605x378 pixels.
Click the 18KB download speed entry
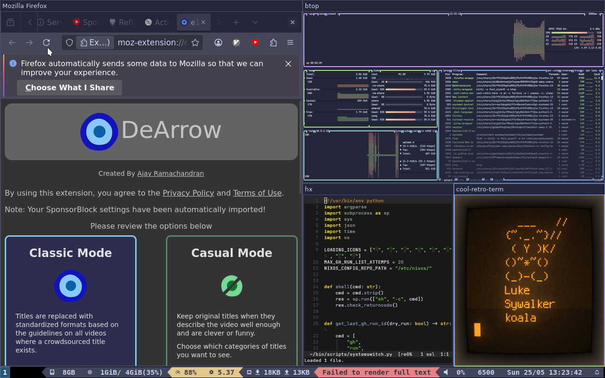[268, 372]
